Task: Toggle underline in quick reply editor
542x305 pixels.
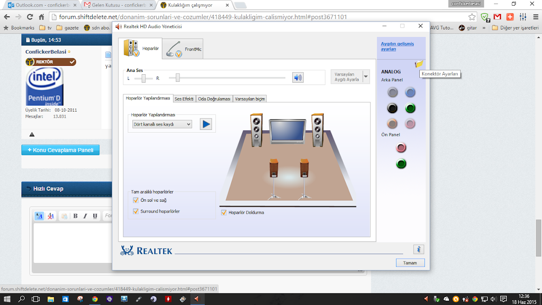Action: coord(95,216)
